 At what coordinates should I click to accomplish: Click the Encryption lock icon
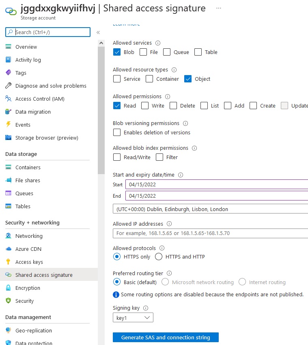[8, 288]
